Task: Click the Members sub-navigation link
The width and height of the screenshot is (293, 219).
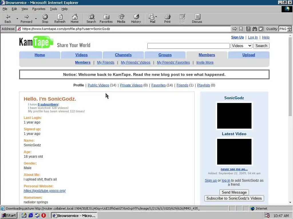Action: coord(83,62)
